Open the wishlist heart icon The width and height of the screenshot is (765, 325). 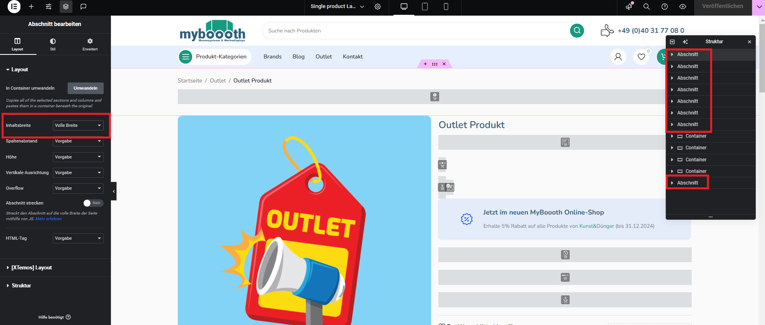641,57
